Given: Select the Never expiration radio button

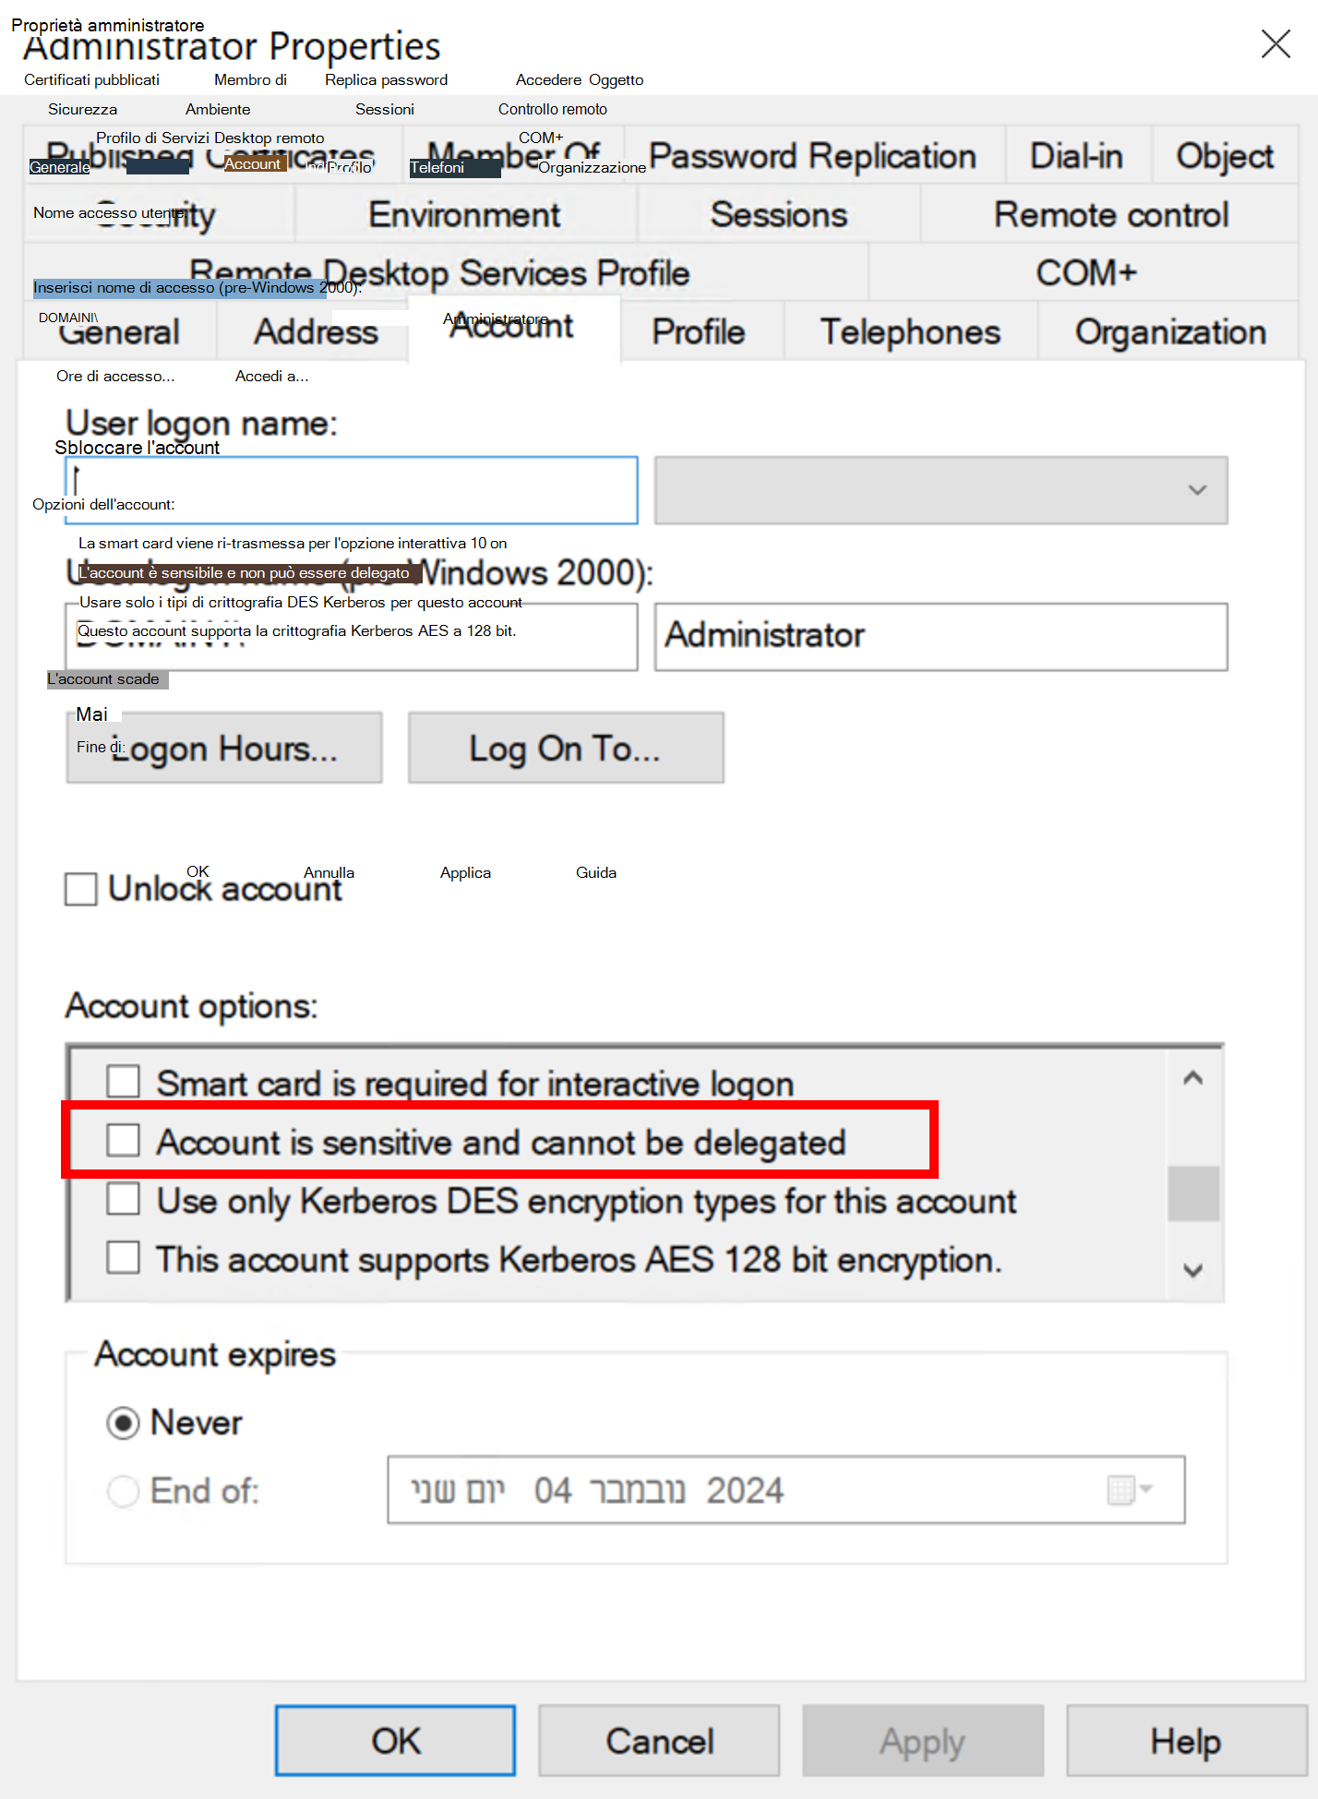Looking at the screenshot, I should point(123,1422).
